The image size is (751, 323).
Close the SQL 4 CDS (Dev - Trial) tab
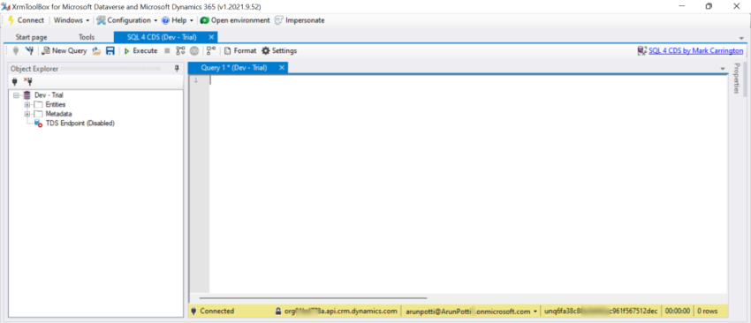211,37
